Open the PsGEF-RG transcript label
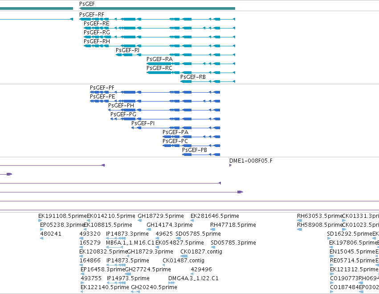Screen dimensions: 379x294 coord(97,33)
